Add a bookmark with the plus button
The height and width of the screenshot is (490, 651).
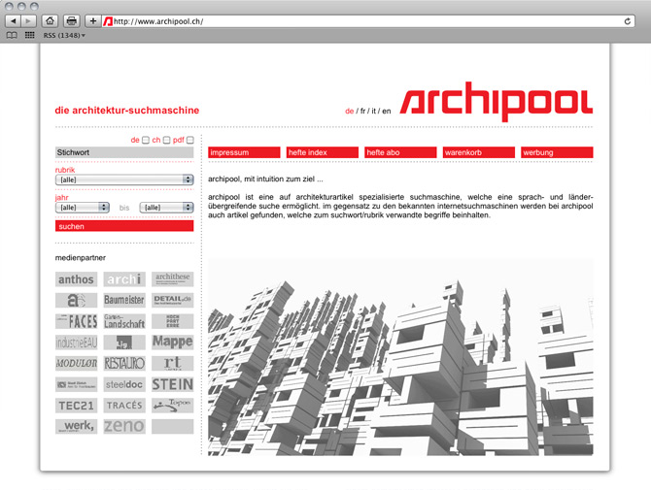coord(93,20)
